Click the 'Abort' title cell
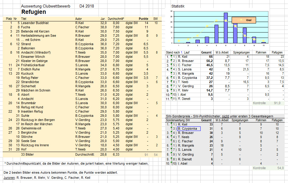The height and width of the screenshot is (183, 288). 25,95
